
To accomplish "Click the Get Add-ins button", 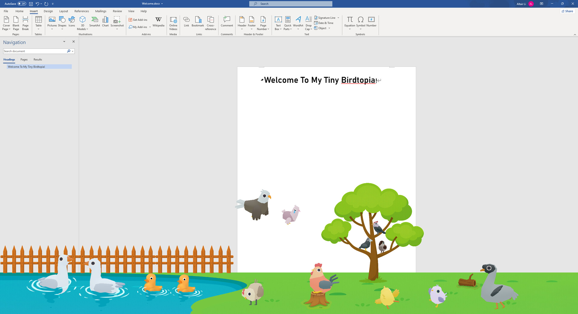I will point(138,20).
